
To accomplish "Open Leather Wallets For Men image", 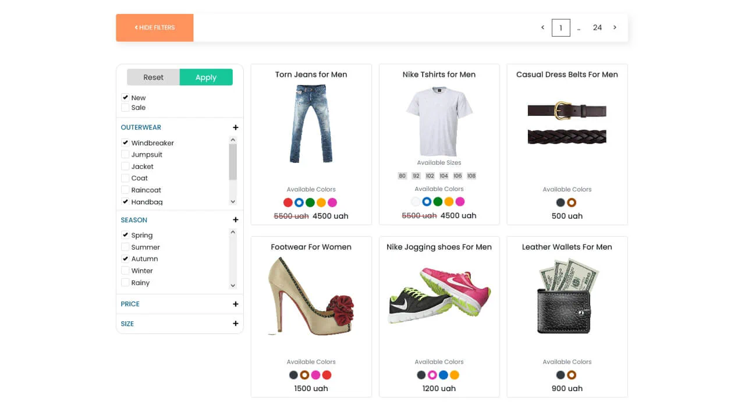I will tap(567, 296).
